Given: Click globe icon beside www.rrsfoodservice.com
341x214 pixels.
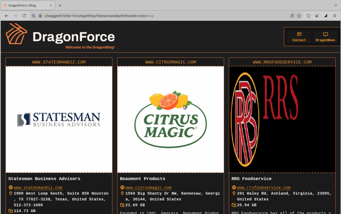Looking at the screenshot, I should [x=234, y=187].
